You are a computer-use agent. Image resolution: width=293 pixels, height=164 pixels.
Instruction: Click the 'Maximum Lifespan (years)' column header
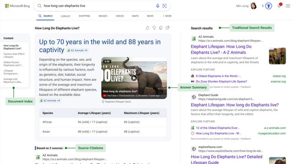pyautogui.click(x=141, y=113)
